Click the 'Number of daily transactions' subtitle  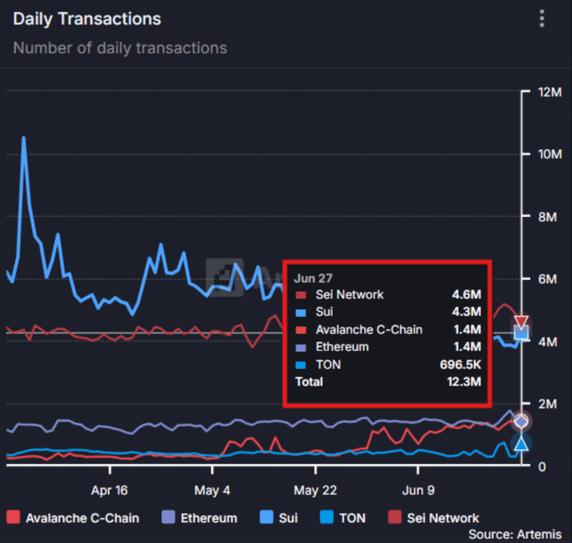click(x=120, y=48)
